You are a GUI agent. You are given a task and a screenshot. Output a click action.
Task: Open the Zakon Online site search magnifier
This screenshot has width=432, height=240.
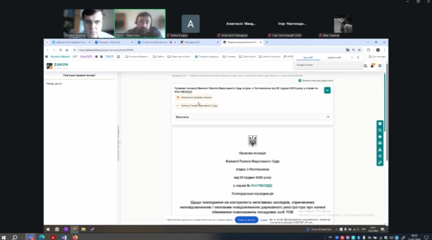pos(365,66)
